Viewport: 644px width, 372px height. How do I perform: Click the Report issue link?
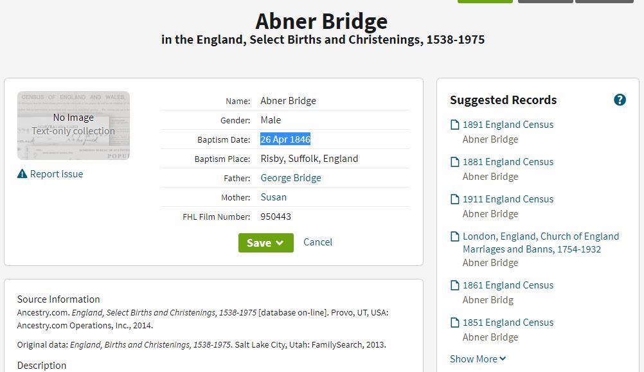click(x=57, y=173)
